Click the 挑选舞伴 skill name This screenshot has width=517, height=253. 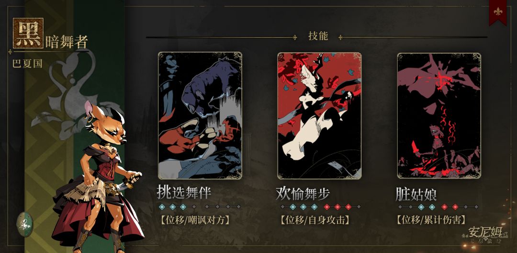click(184, 193)
